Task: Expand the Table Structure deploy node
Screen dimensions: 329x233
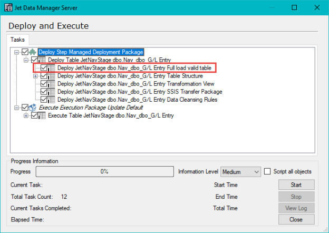Action: 35,76
